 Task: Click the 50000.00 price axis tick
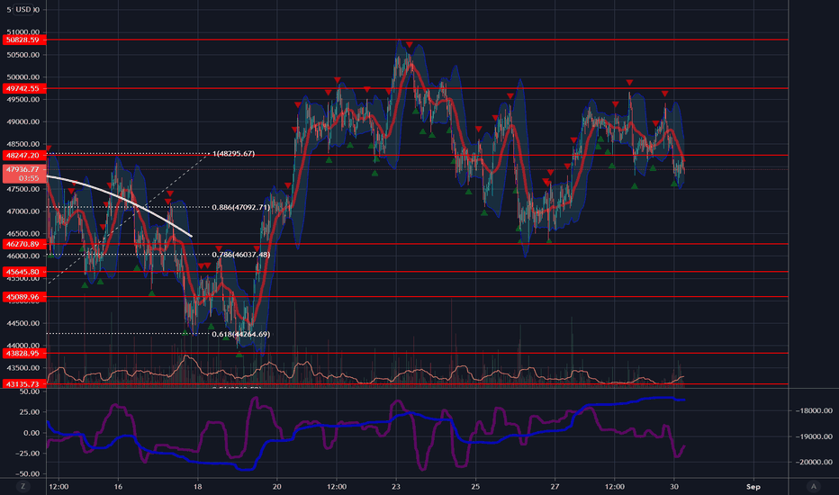tap(24, 77)
